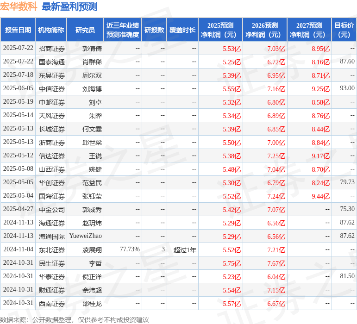This screenshot has height=324, width=357.
Task: Open the 东北证券 institution row
Action: coord(52,250)
